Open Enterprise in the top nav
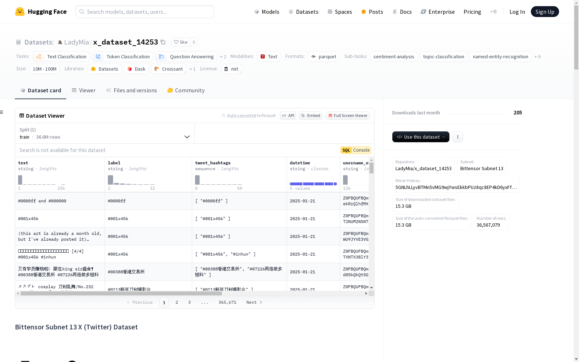Screen dimensions: 579x362 438,12
